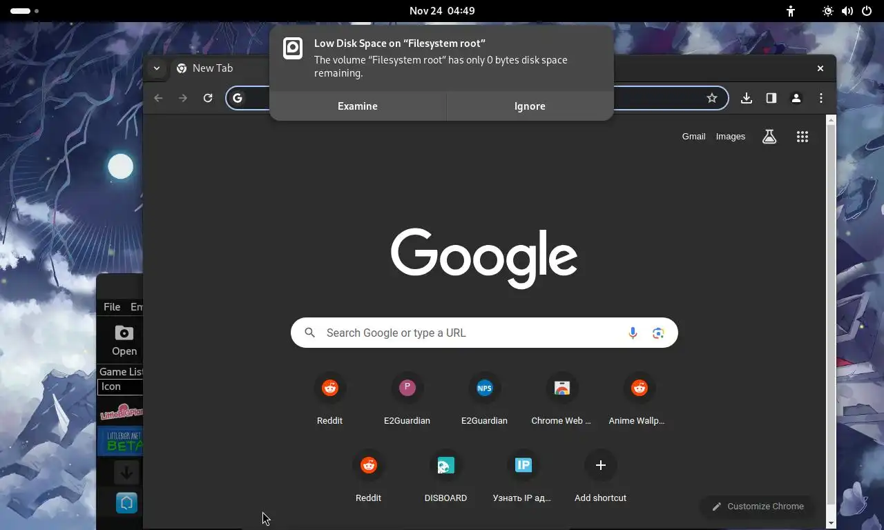This screenshot has width=884, height=530.
Task: Click the Low Disk Space notification title
Action: tap(400, 43)
